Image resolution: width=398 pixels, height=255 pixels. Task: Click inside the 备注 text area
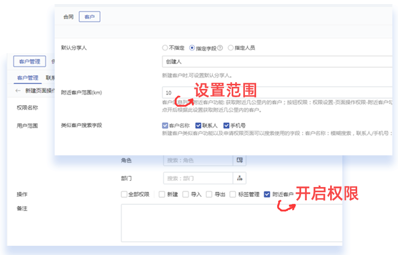tap(232, 223)
